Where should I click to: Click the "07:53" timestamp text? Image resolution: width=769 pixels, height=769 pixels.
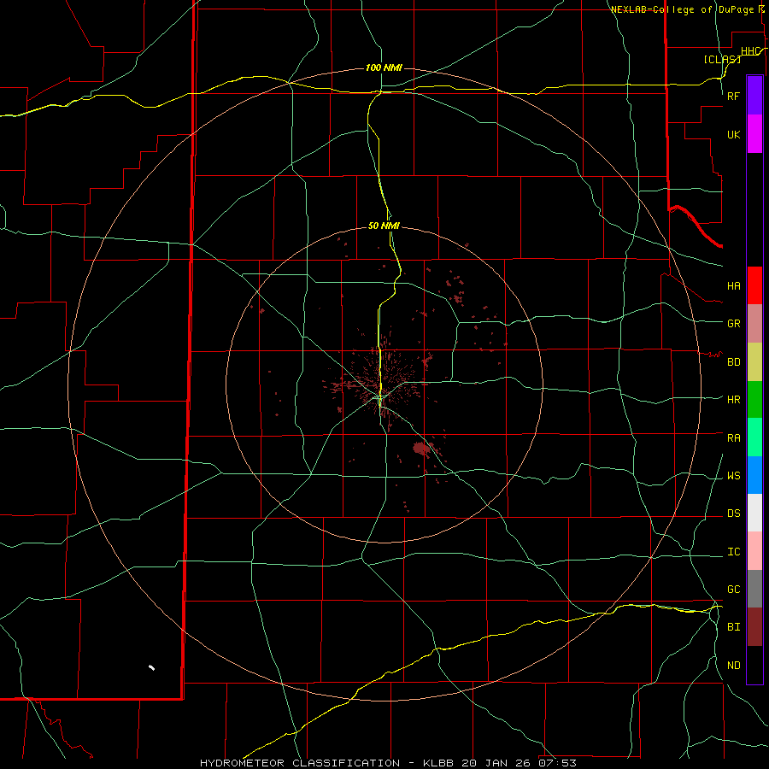click(557, 763)
